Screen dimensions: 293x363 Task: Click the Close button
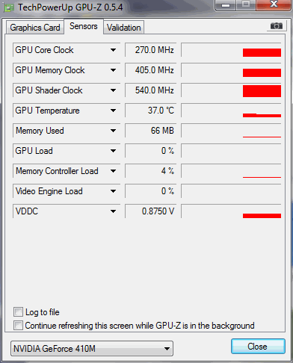(258, 347)
